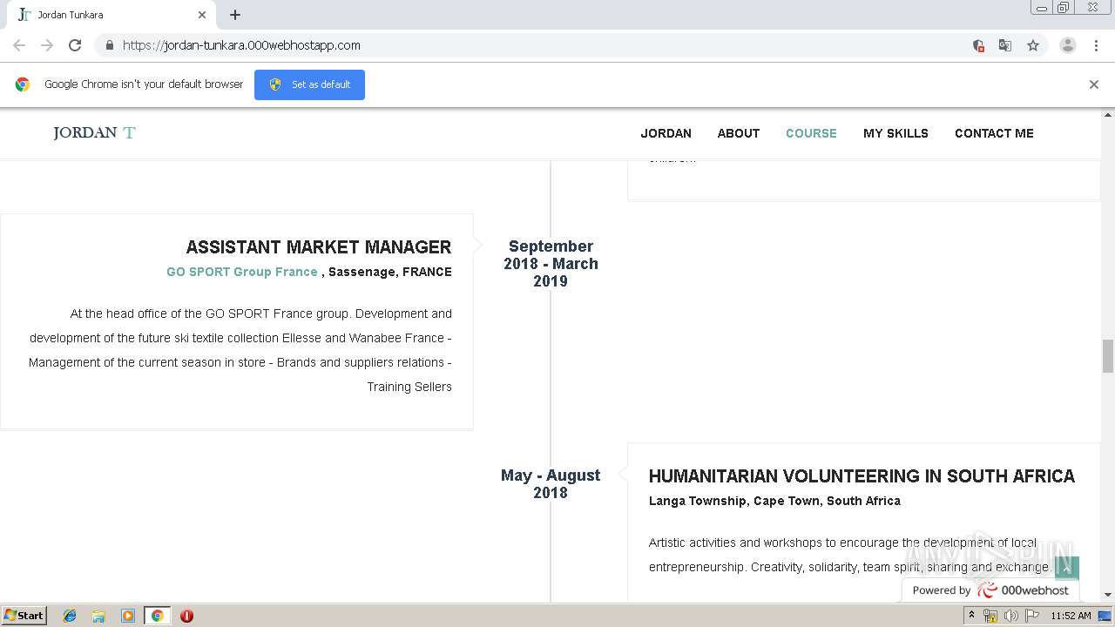Open the CONTACT ME nav link

994,133
